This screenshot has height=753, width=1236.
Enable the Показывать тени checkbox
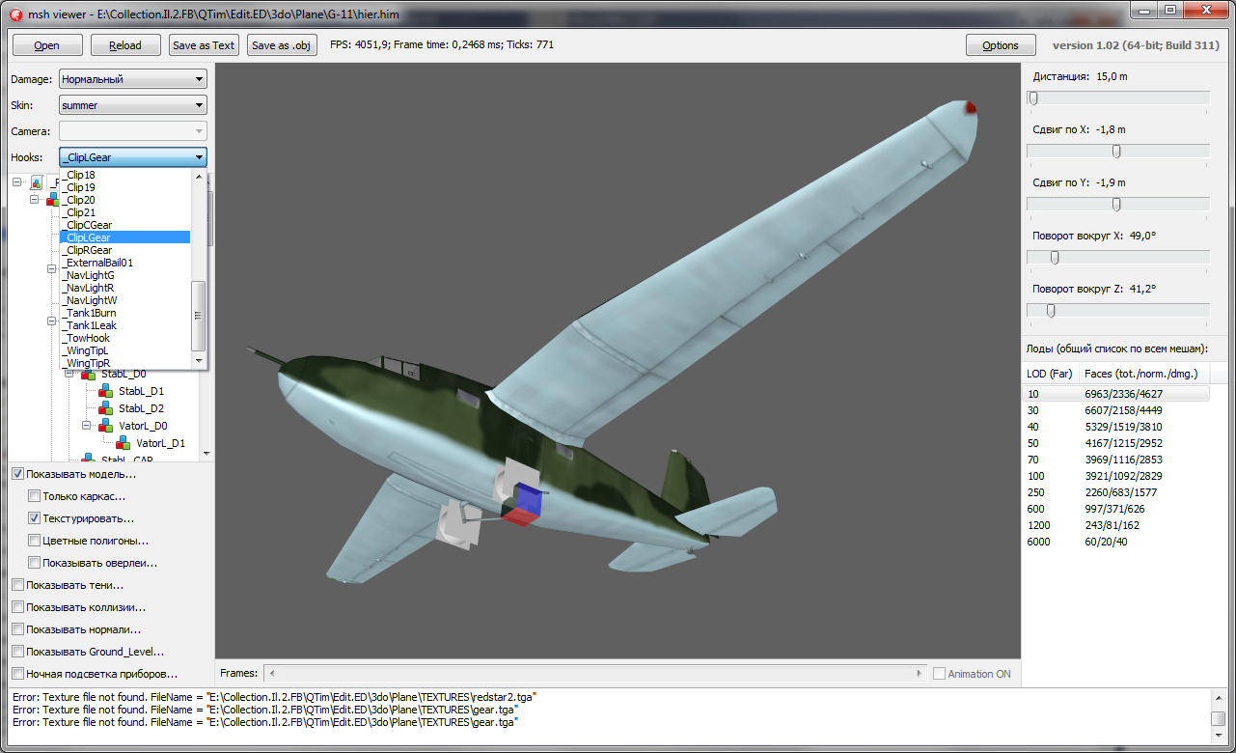pyautogui.click(x=17, y=585)
